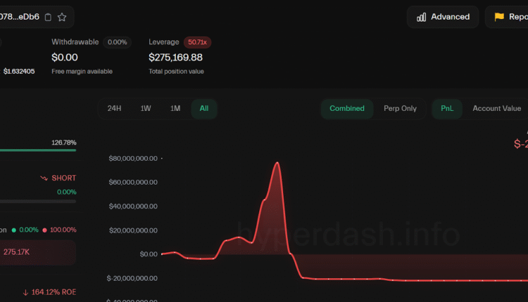This screenshot has height=302, width=528.
Task: Click the red 50.71x leverage badge
Action: (x=197, y=42)
